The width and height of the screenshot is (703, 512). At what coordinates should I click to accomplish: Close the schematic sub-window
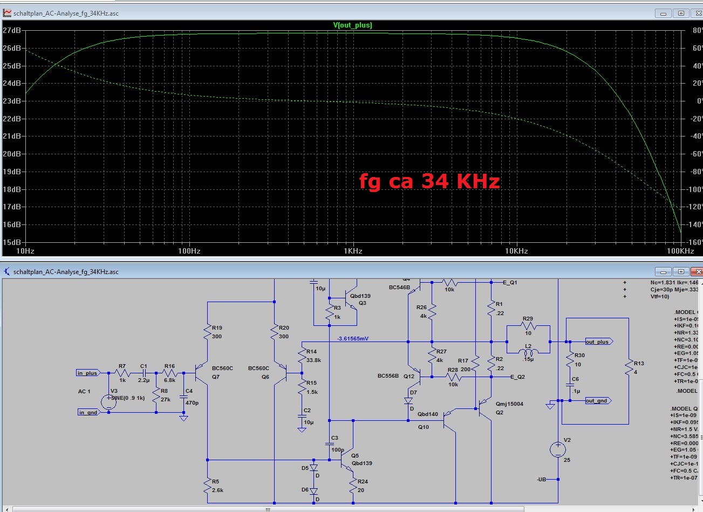coord(697,271)
